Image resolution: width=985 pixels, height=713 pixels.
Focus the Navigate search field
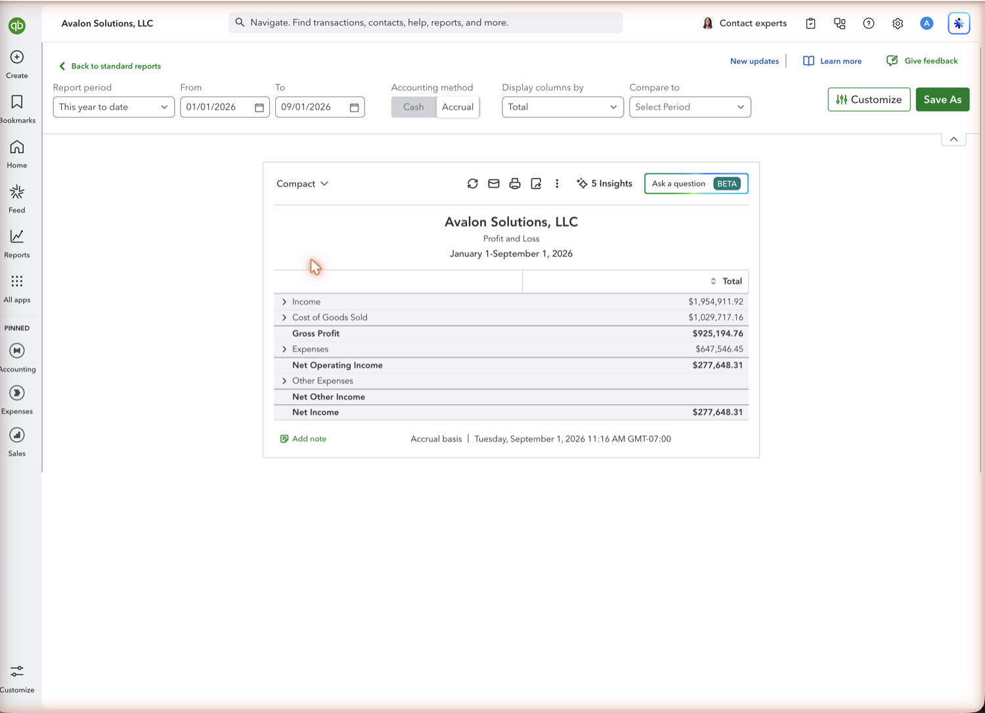pyautogui.click(x=426, y=23)
